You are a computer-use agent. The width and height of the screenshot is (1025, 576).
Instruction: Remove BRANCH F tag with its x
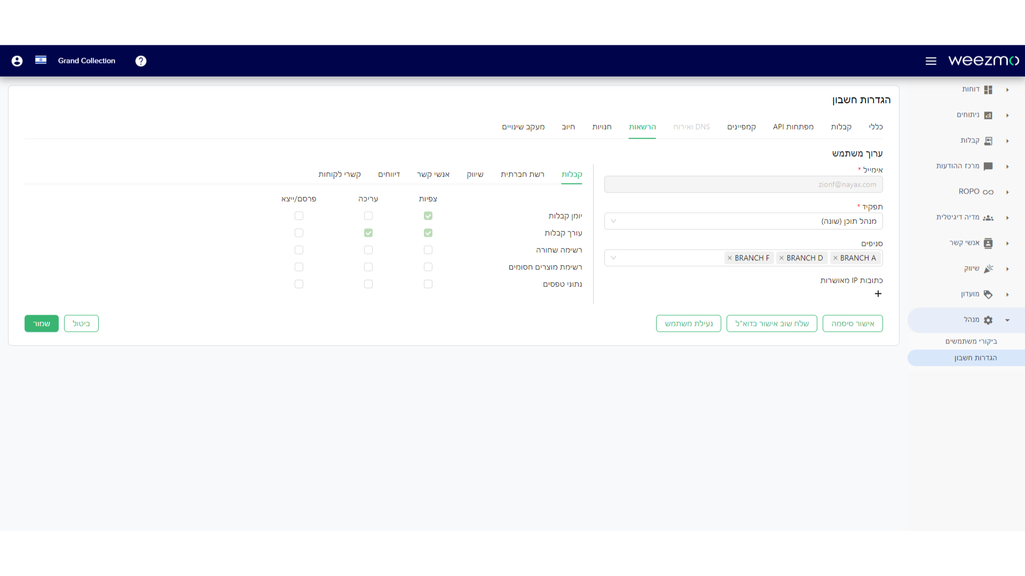click(x=730, y=258)
